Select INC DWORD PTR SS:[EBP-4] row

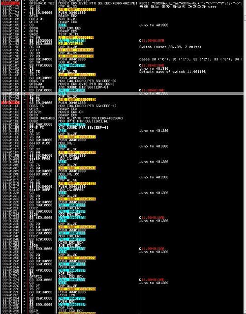point(84,128)
